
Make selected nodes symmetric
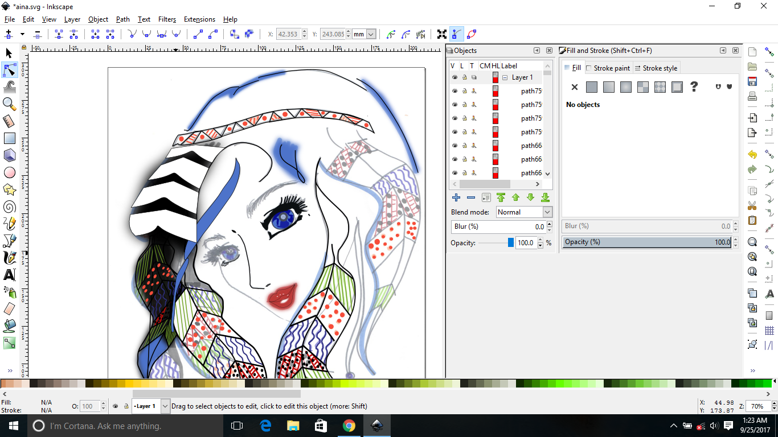[x=162, y=34]
